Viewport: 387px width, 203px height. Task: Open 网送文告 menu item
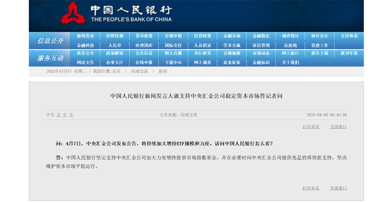pos(85,63)
